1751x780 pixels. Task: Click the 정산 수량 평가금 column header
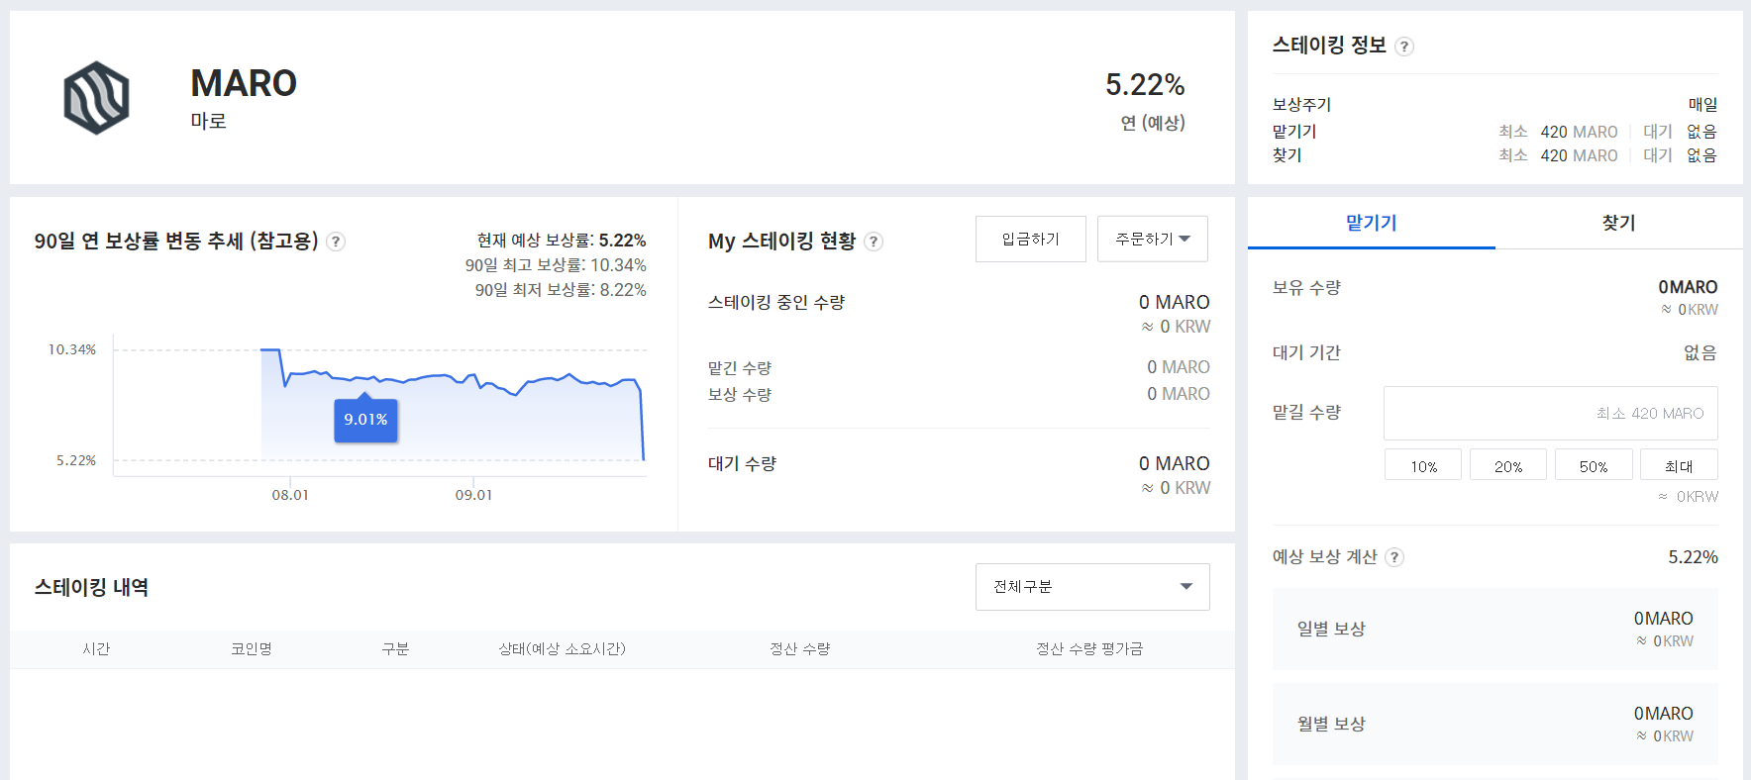tap(1089, 649)
